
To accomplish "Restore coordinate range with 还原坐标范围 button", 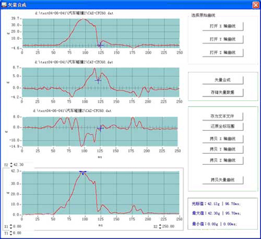I will [223, 126].
